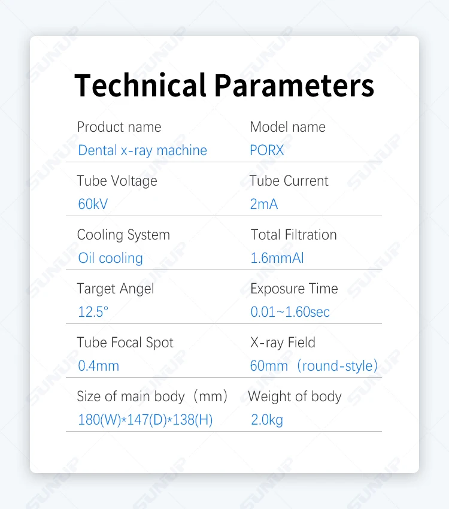Click the Tube Current label
Screen dimensions: 449x509
[x=289, y=181]
